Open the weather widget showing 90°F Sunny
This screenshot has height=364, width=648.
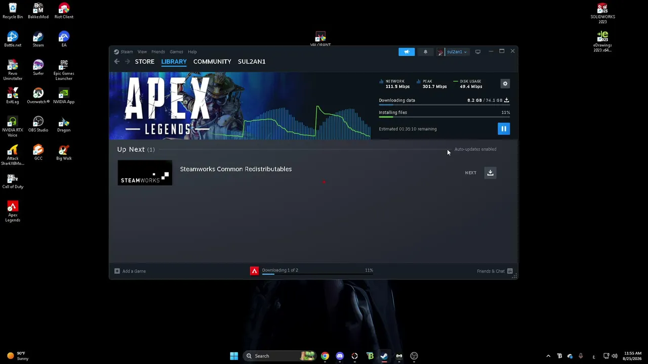[18, 356]
